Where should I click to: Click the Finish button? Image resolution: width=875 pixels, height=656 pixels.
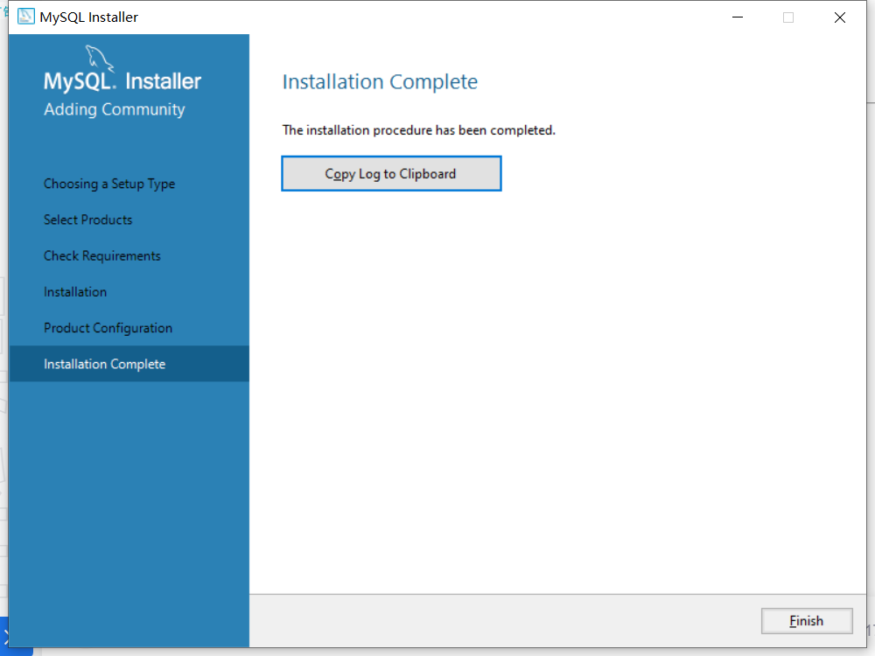click(807, 621)
